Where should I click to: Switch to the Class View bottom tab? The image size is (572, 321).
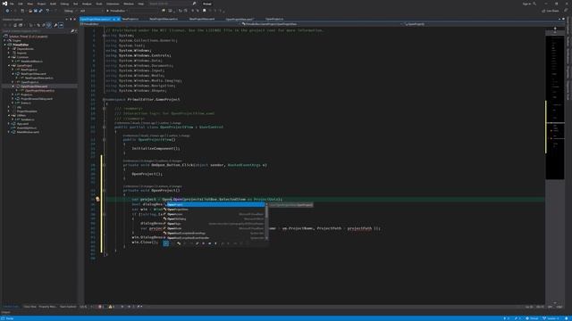(29, 307)
